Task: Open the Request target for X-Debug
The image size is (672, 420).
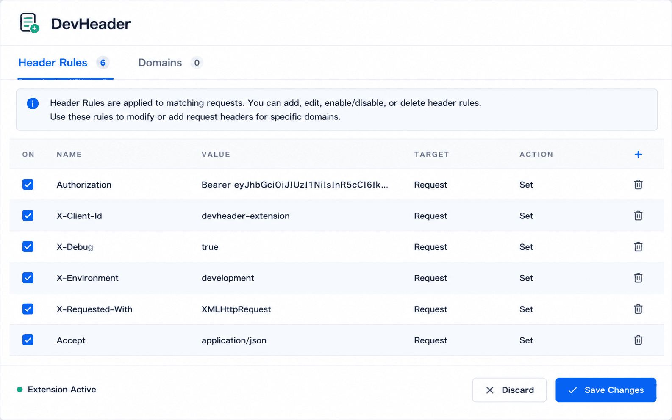Action: [430, 247]
